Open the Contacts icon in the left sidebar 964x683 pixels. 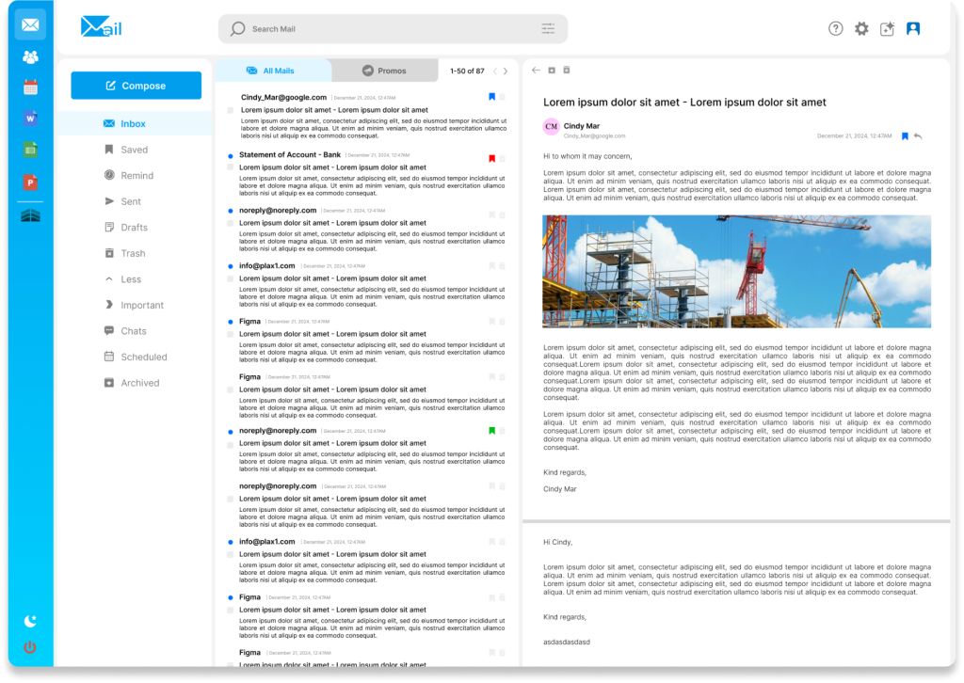(30, 57)
